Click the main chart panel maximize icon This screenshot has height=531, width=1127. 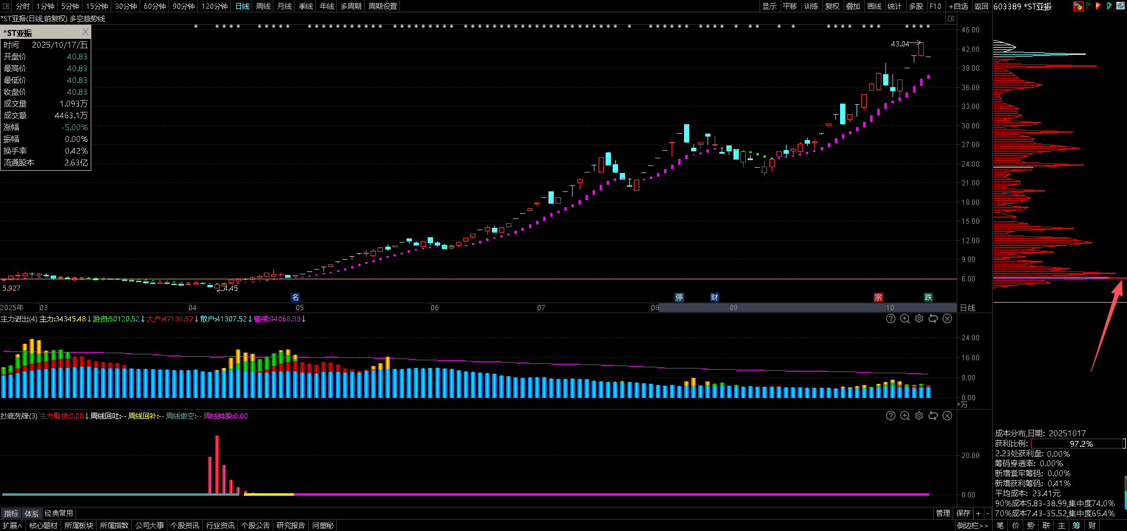pos(950,19)
